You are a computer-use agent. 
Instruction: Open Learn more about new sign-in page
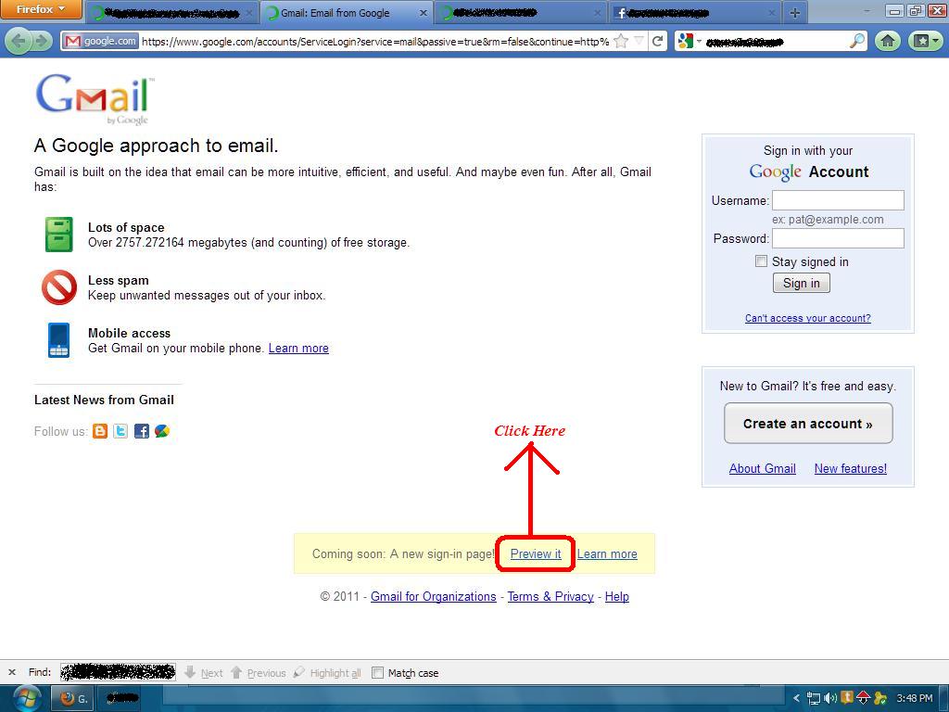tap(607, 554)
